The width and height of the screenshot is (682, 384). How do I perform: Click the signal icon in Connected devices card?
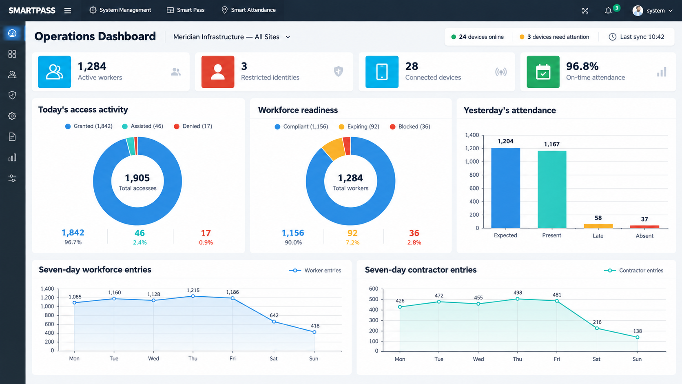pos(501,72)
